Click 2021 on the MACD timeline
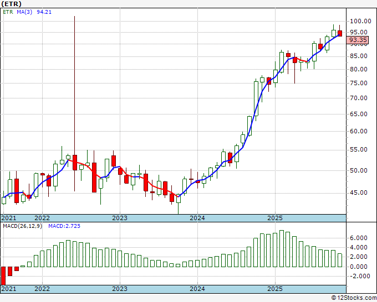 point(9,289)
